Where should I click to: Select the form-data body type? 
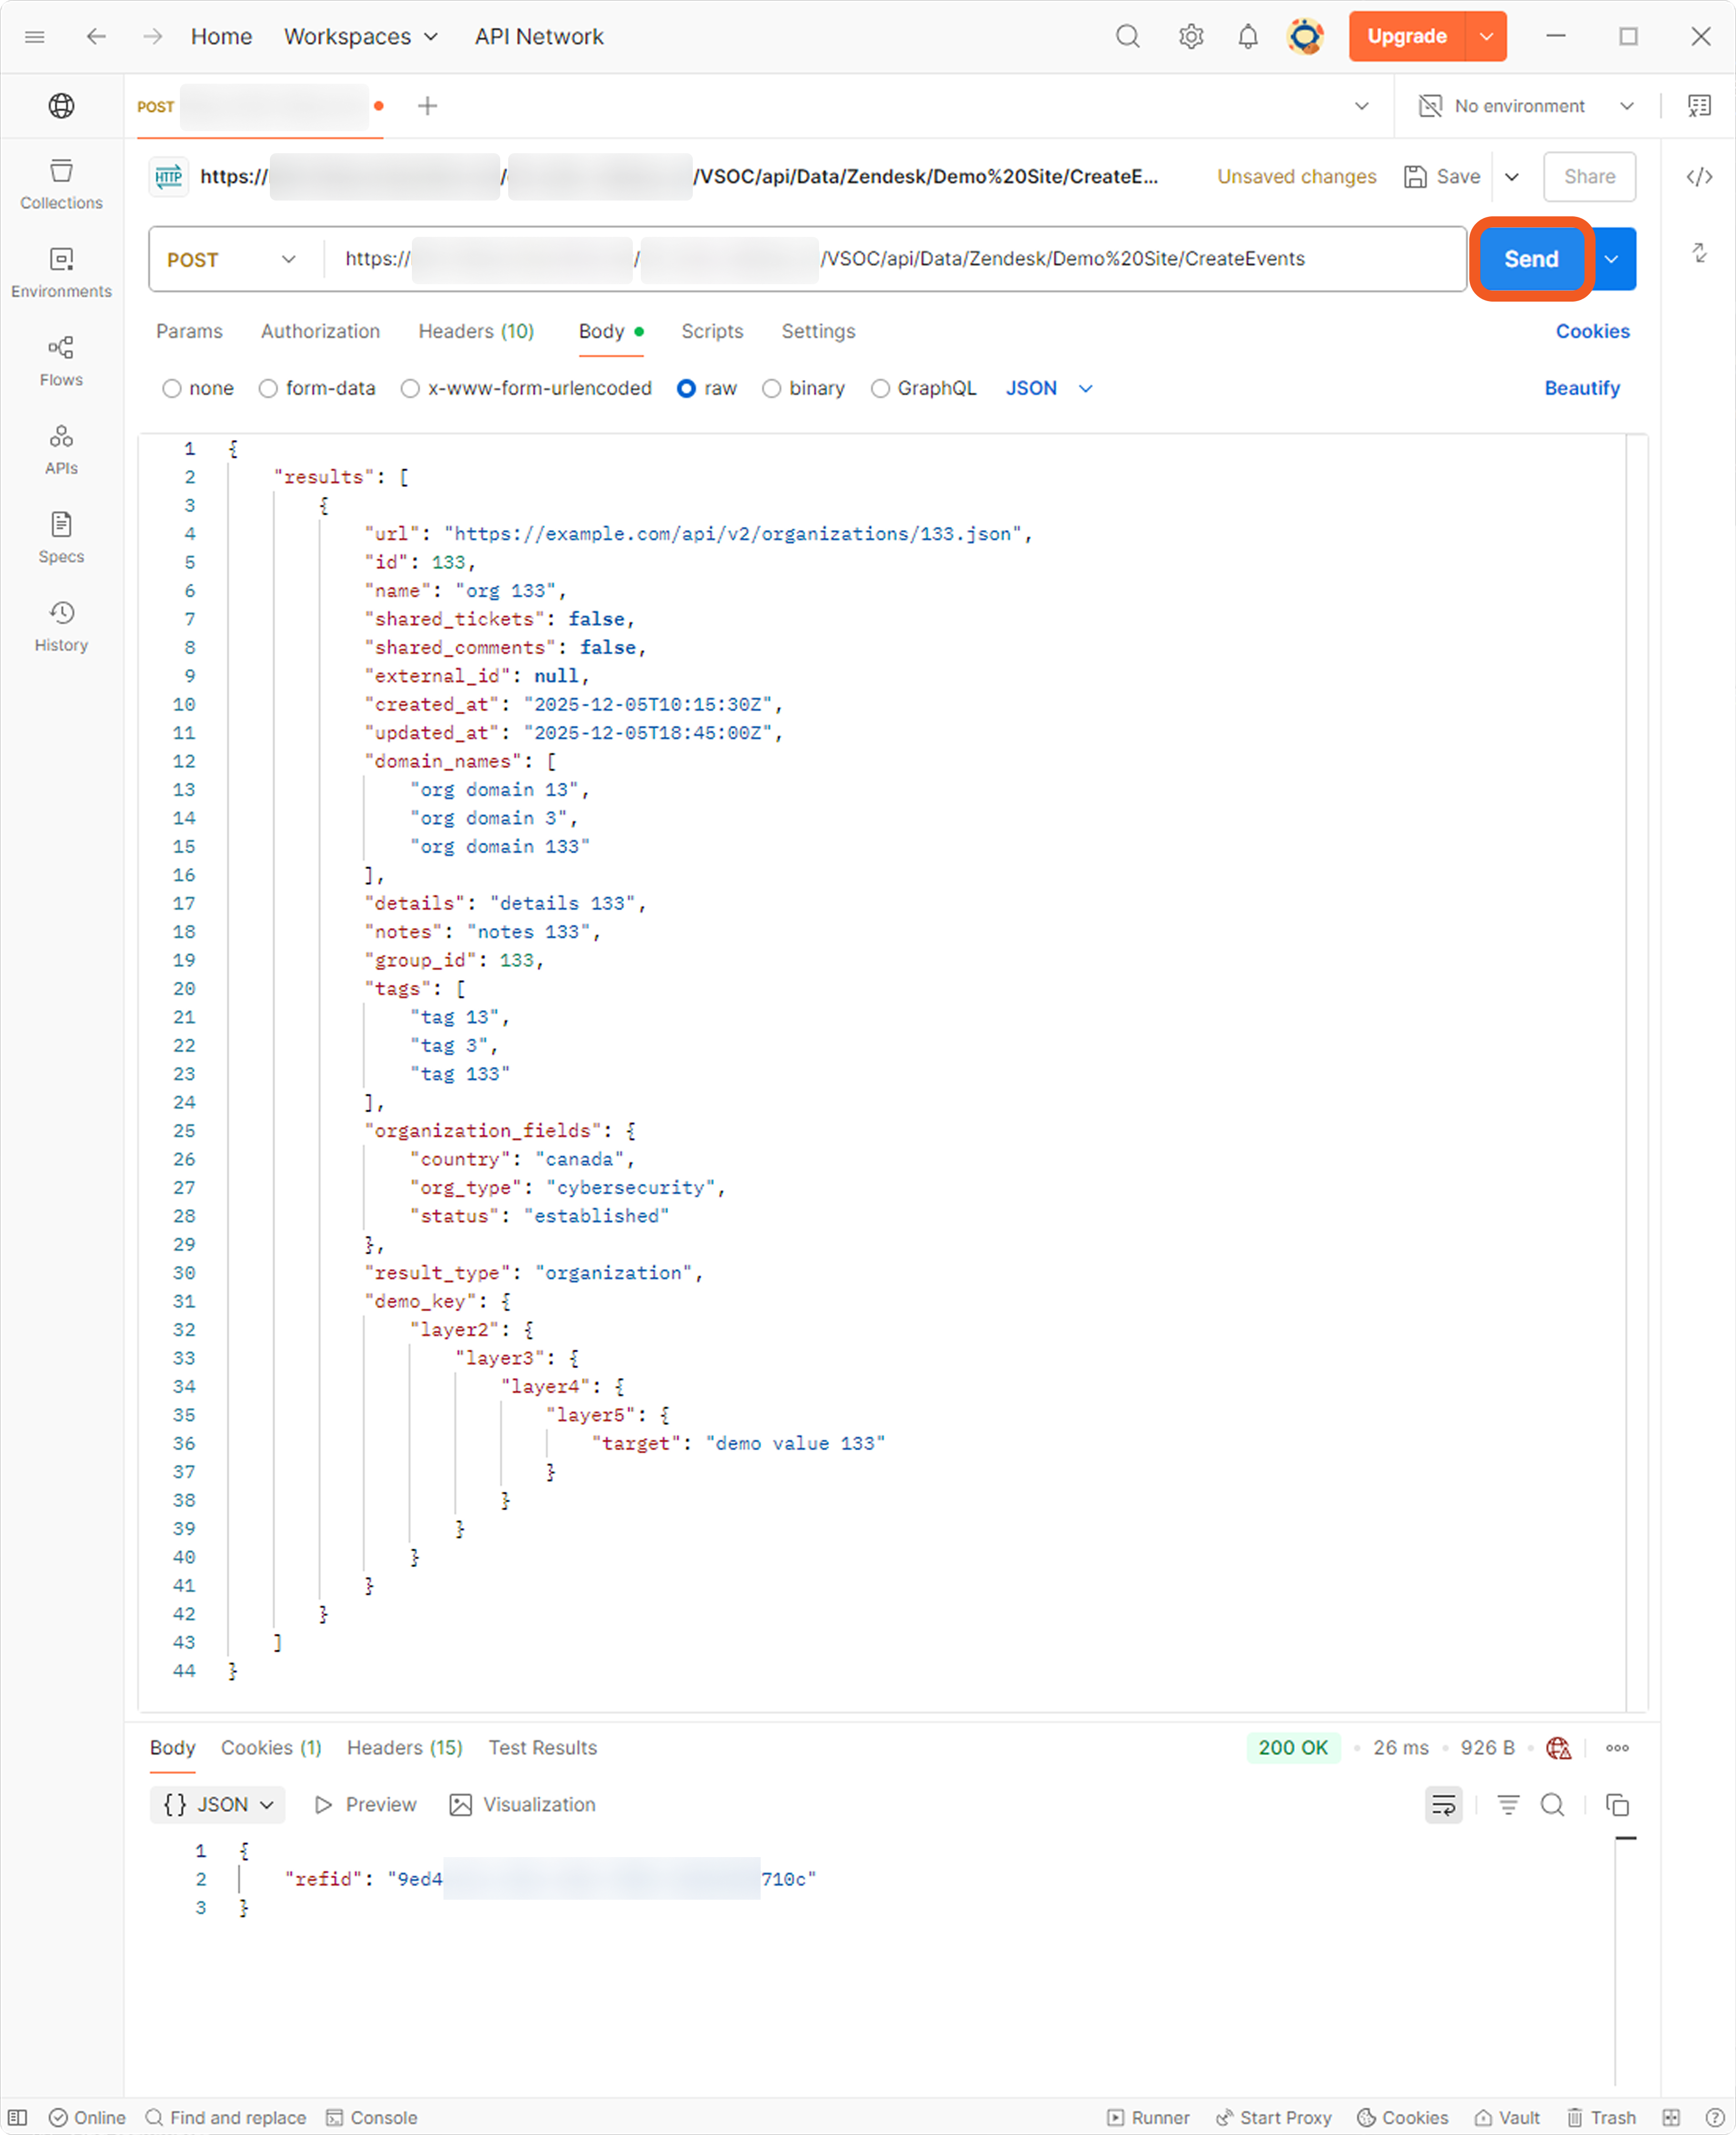tap(268, 388)
